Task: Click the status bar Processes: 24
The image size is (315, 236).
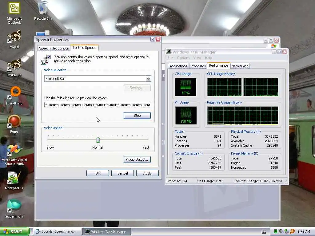Action: [177, 181]
